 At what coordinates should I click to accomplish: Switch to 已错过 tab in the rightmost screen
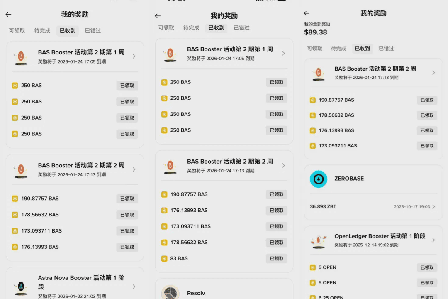pos(386,48)
